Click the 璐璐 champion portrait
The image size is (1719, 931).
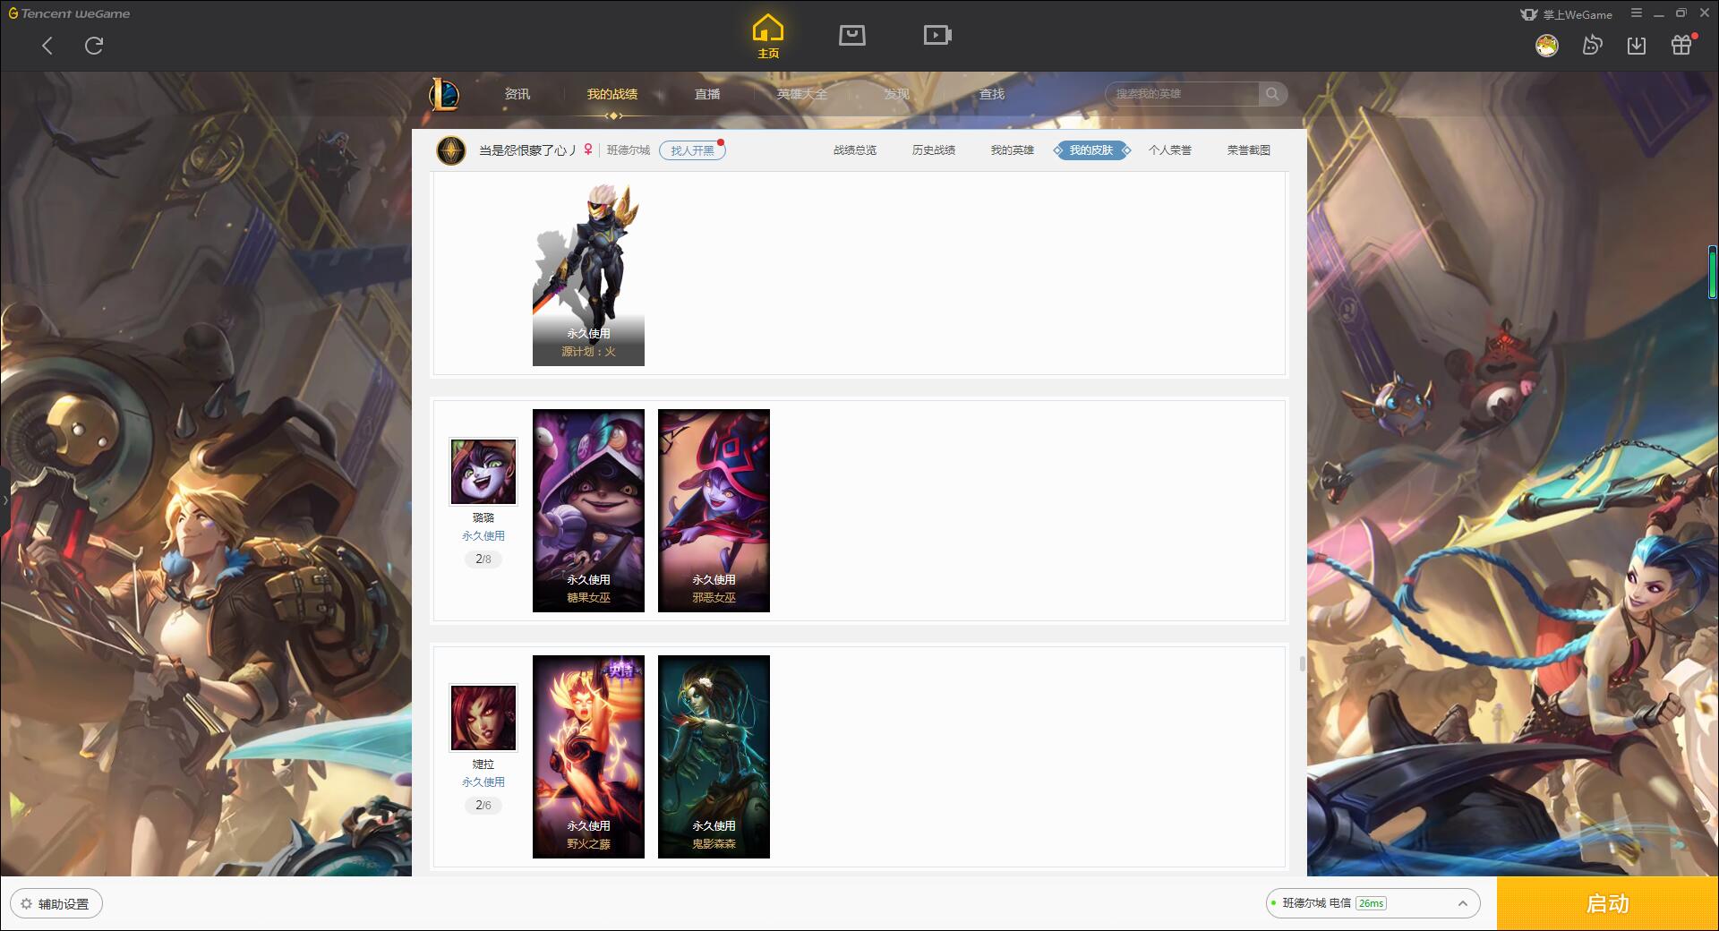click(x=483, y=472)
